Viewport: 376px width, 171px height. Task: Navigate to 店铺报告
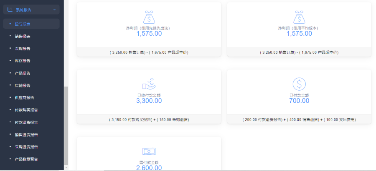[23, 86]
